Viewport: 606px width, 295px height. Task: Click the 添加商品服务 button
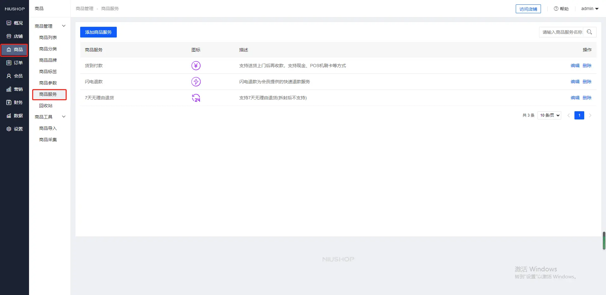[x=98, y=32]
